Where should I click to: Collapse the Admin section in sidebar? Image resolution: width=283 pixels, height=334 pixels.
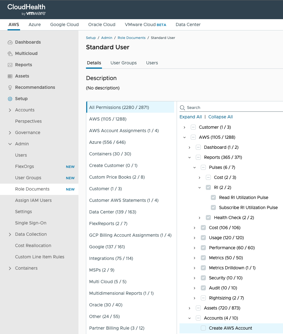pyautogui.click(x=10, y=144)
